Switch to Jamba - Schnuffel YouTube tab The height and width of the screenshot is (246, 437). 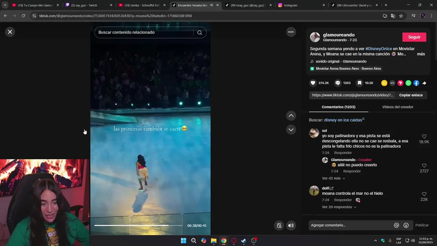point(142,5)
